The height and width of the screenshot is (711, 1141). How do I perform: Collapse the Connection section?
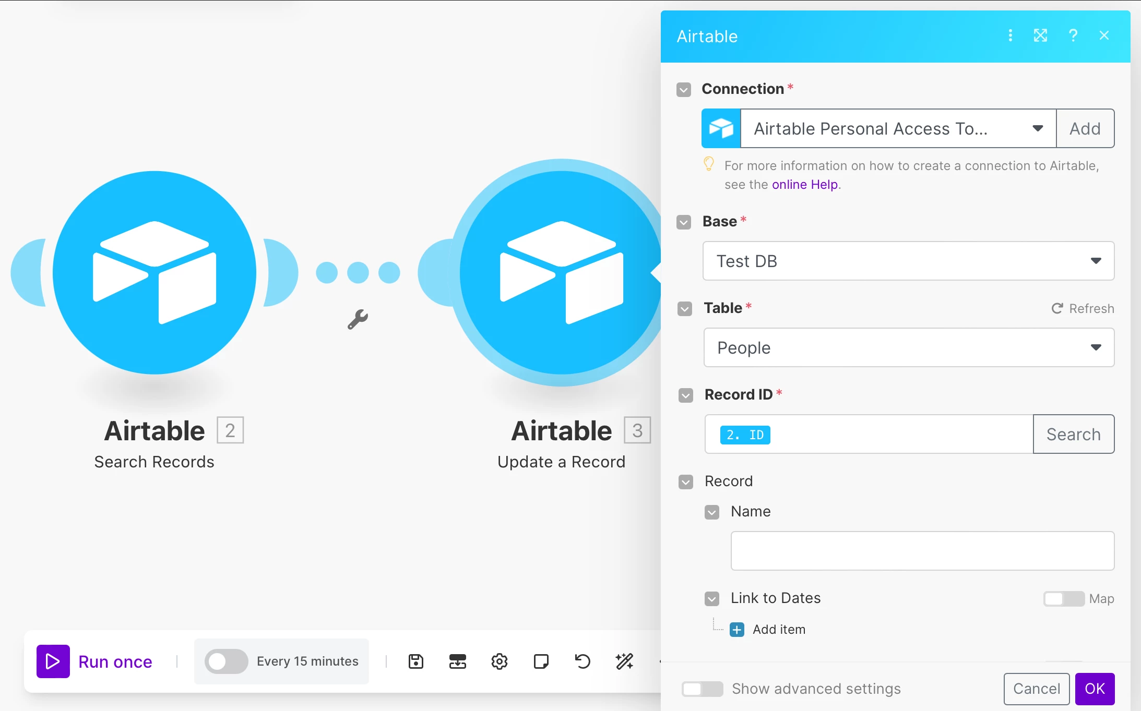(x=684, y=90)
